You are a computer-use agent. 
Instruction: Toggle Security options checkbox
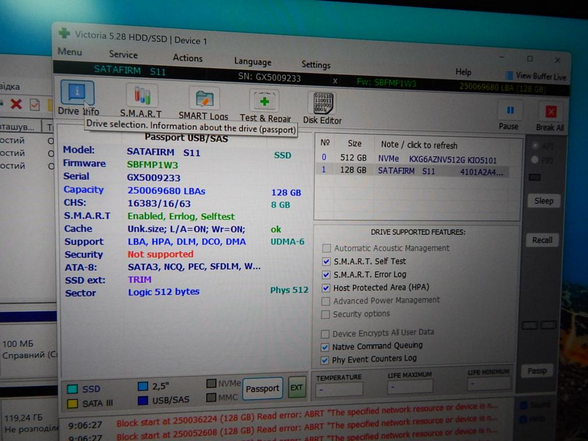[326, 314]
